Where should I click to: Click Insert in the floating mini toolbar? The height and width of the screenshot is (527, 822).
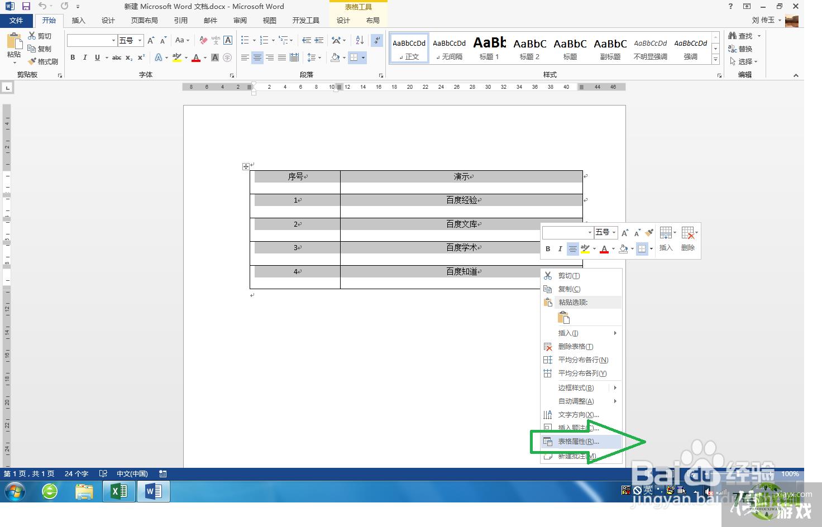(666, 238)
